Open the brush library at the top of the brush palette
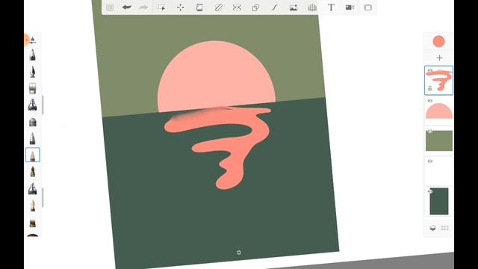This screenshot has height=269, width=478. [33, 40]
